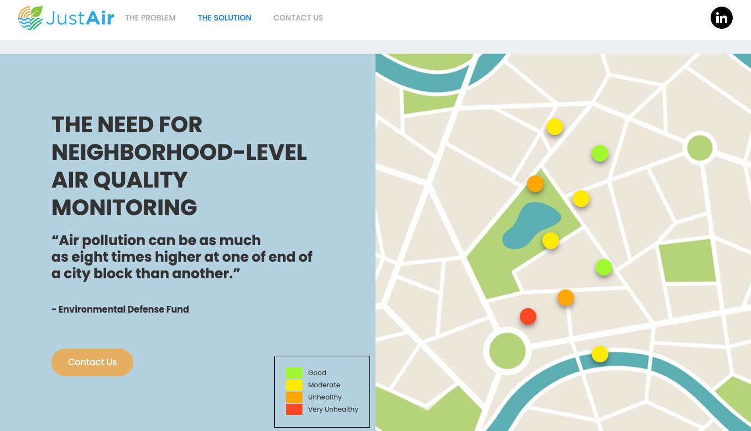The width and height of the screenshot is (751, 431).
Task: Click the 'Unhealthy' legend label
Action: pyautogui.click(x=325, y=397)
